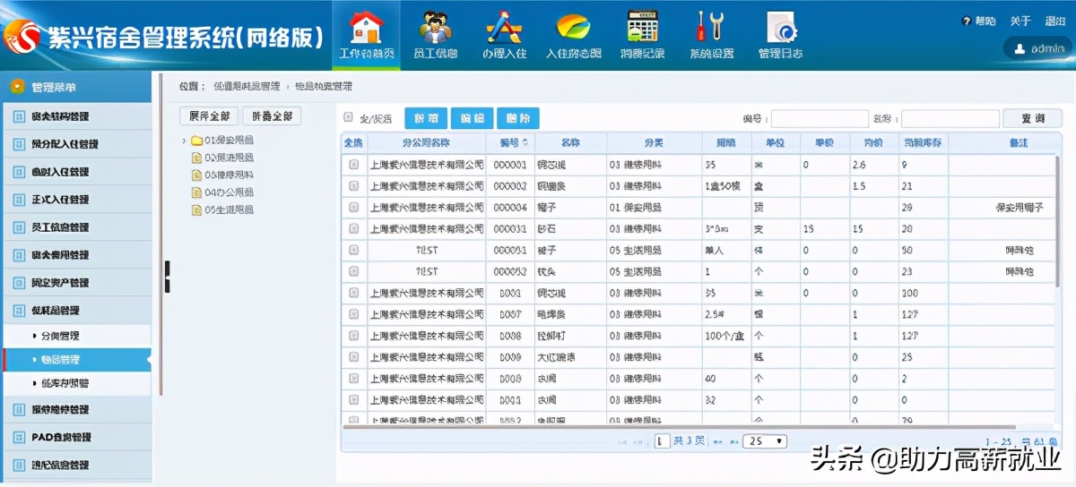The height and width of the screenshot is (487, 1076).
Task: Open the green-orange 入住 status chart icon
Action: point(573,27)
